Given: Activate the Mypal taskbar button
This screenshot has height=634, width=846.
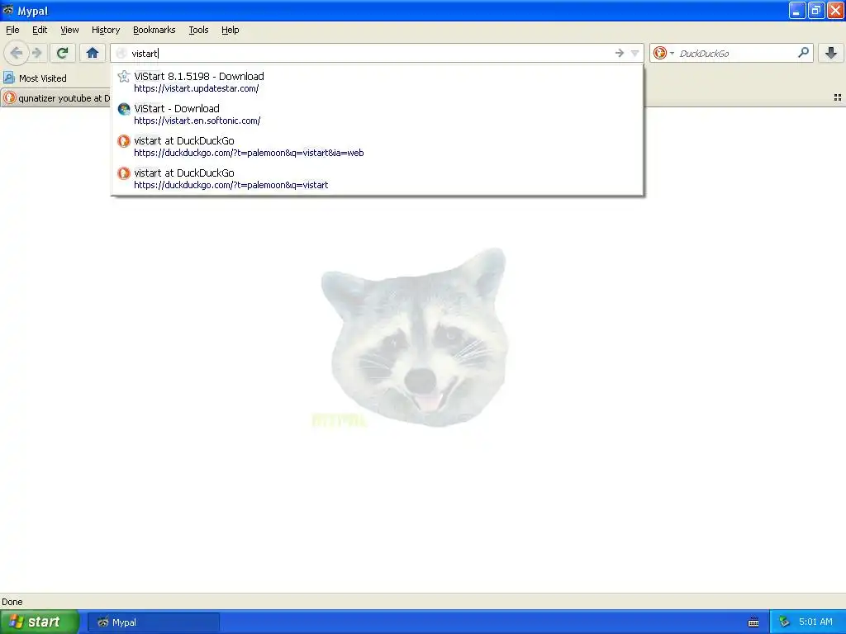Looking at the screenshot, I should [x=153, y=622].
